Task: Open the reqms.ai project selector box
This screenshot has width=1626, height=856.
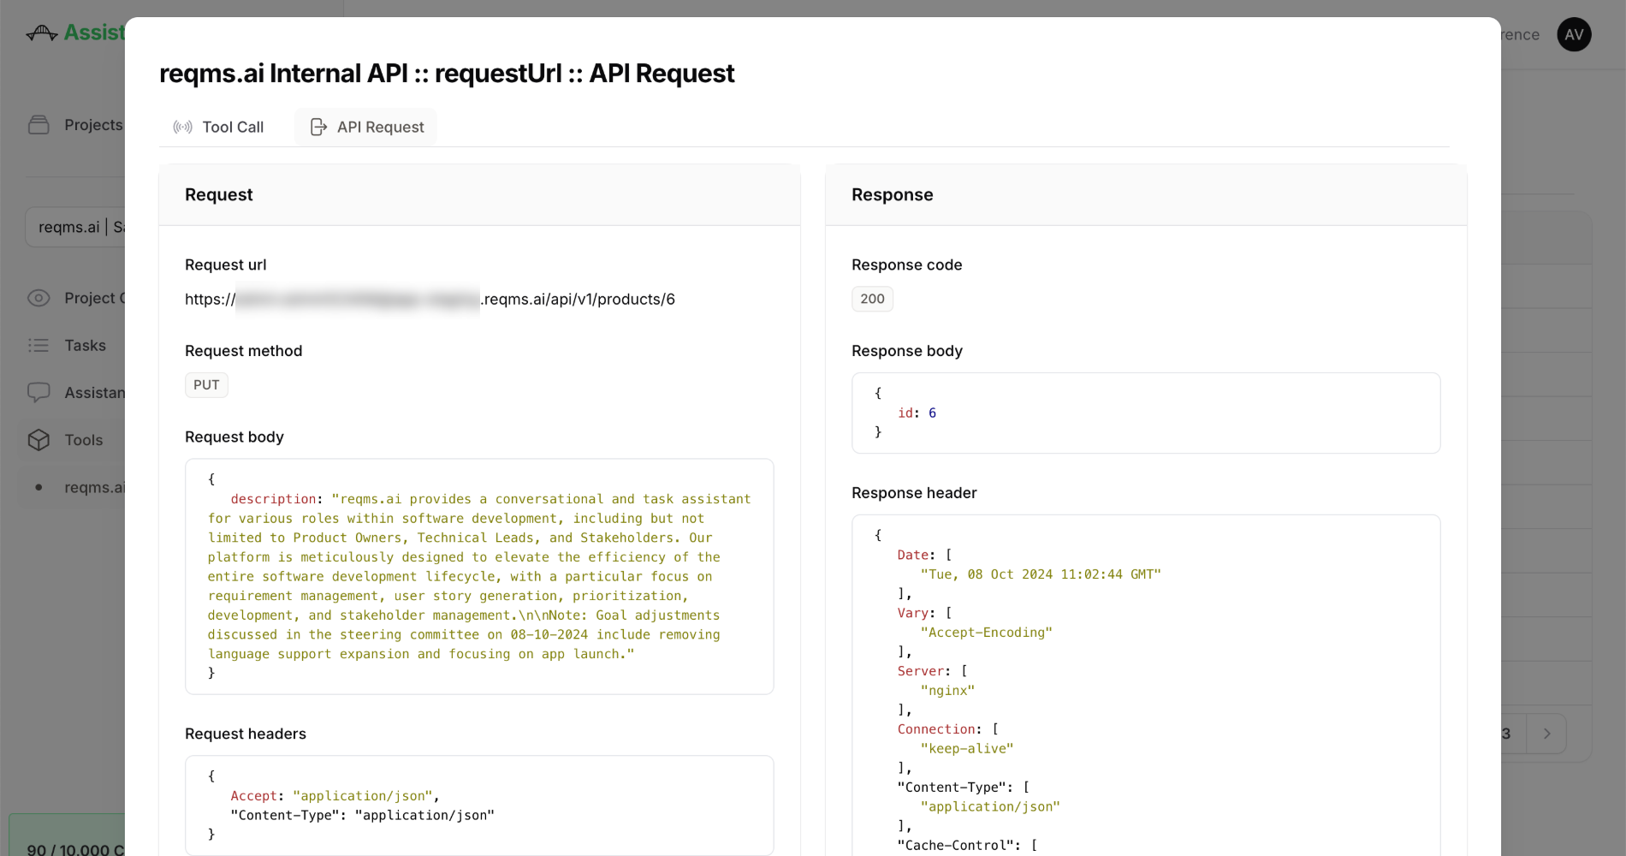Action: tap(75, 227)
